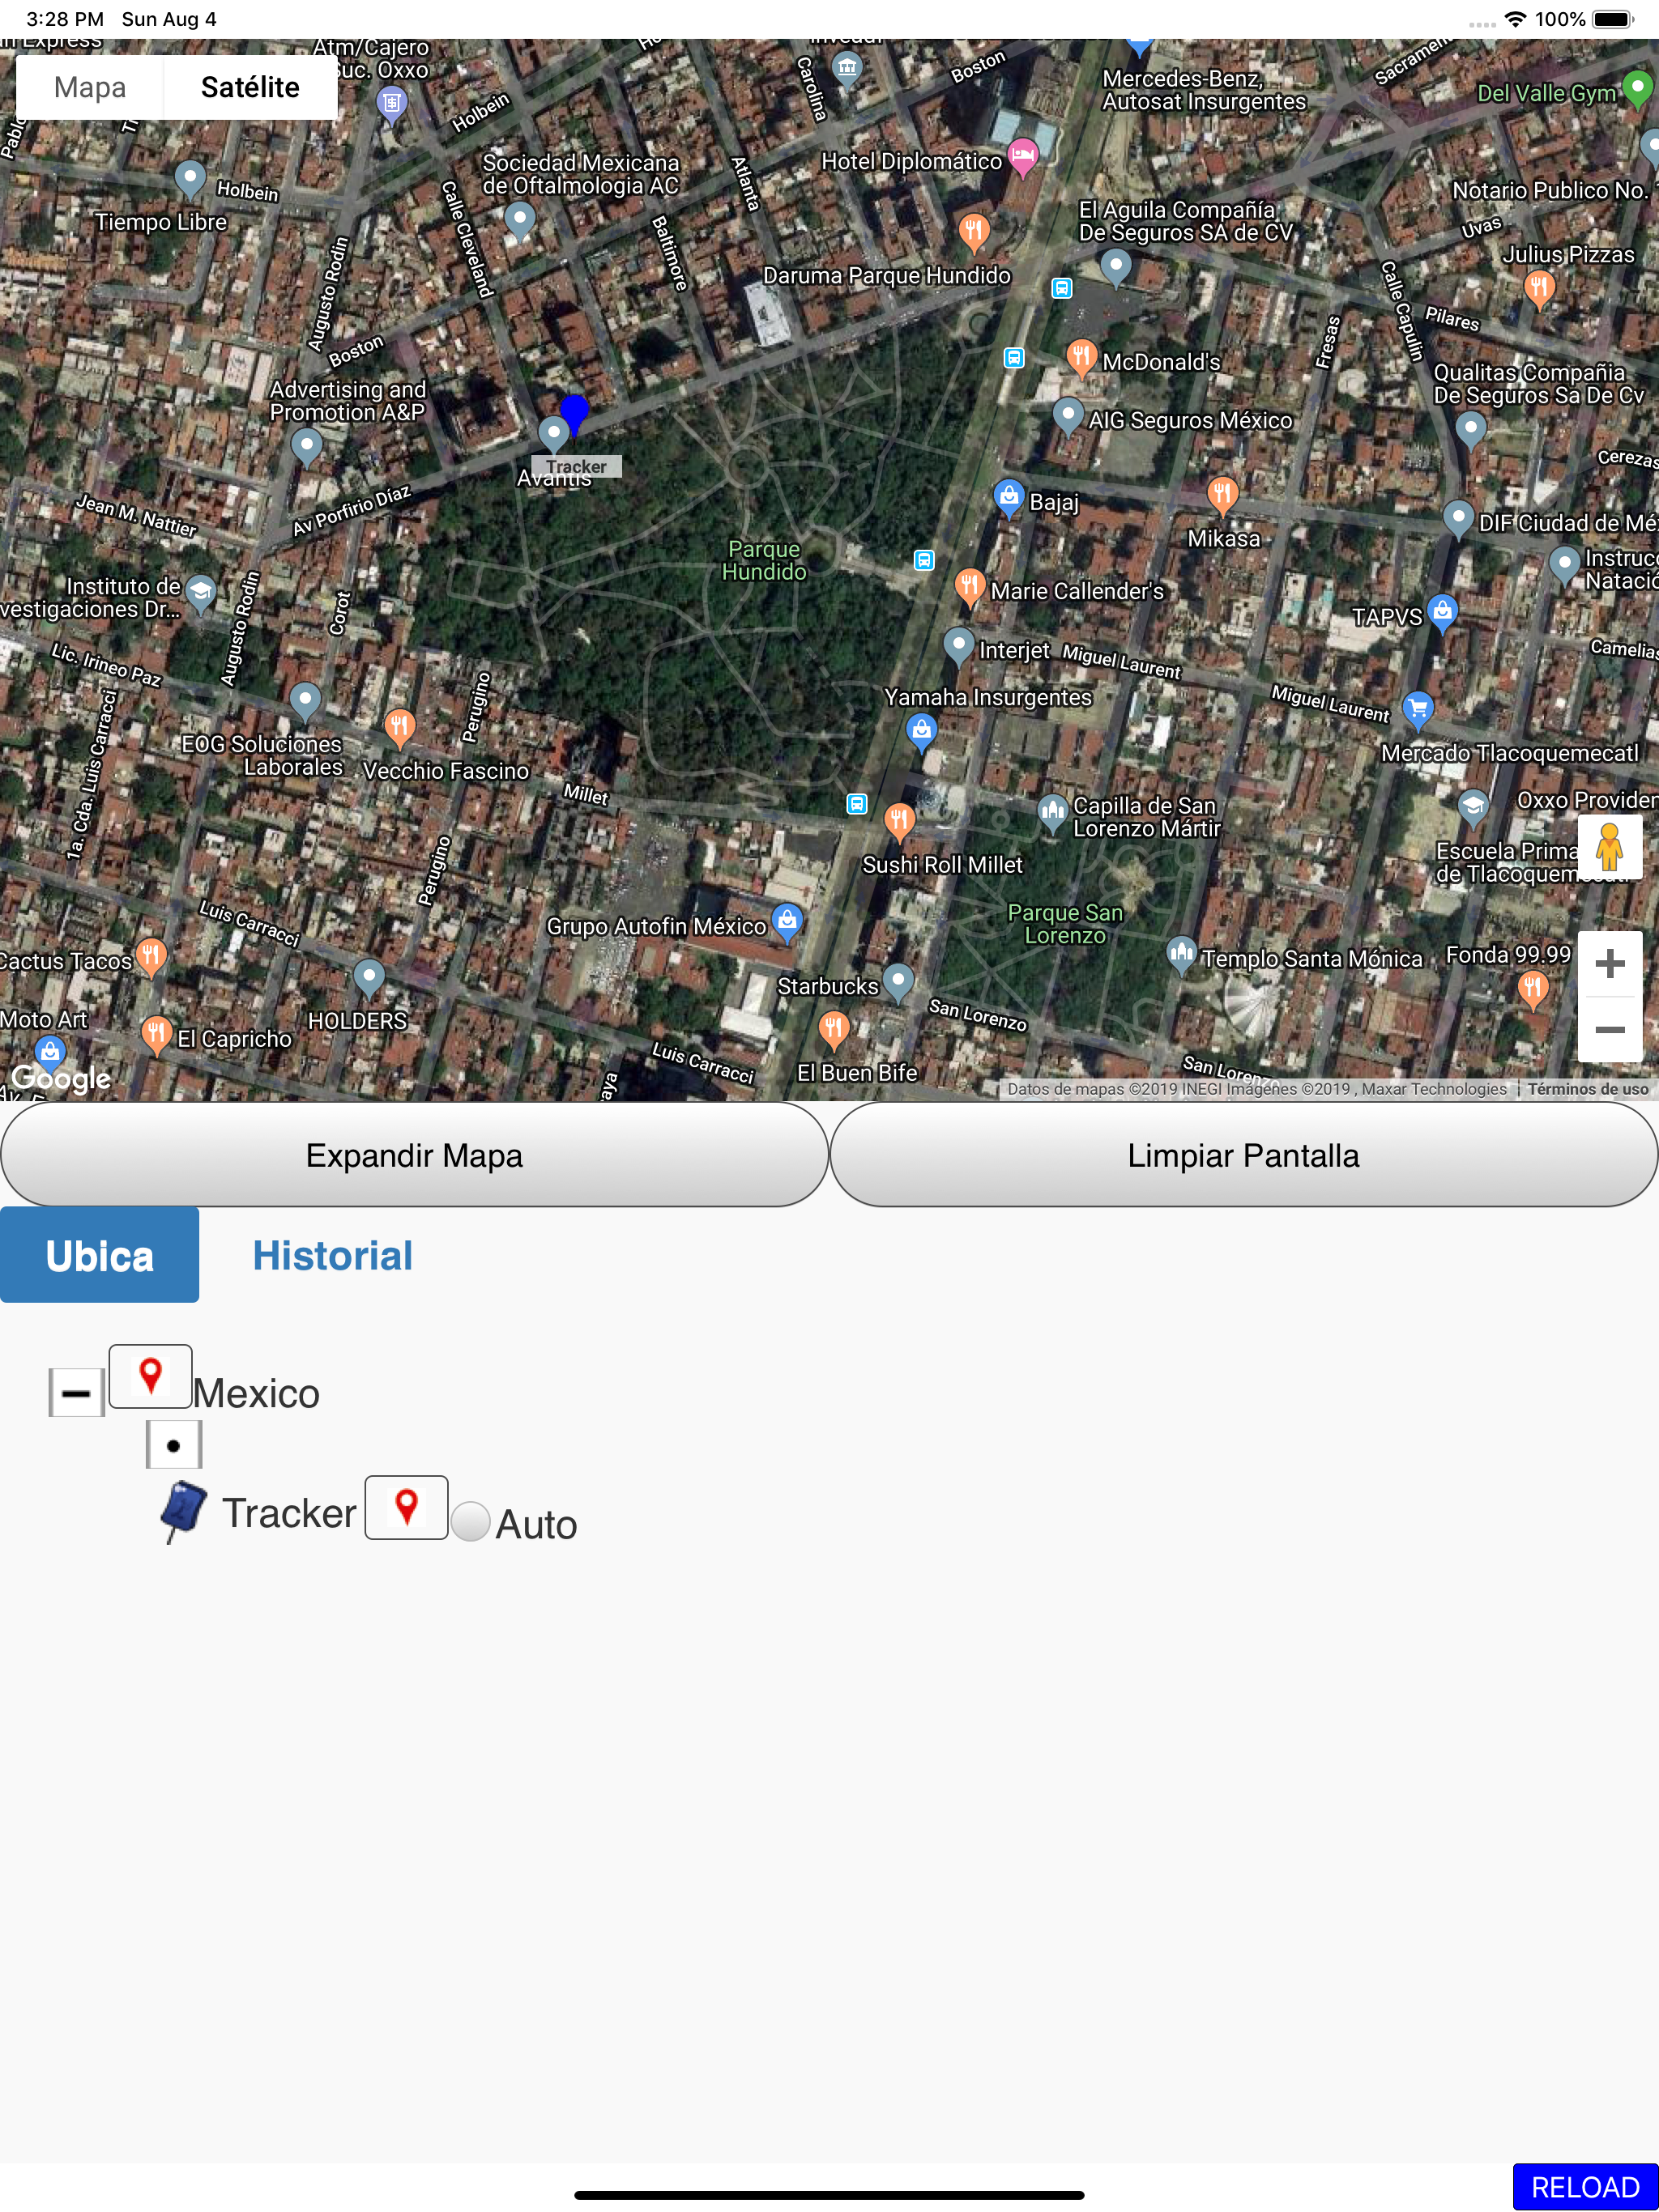Click the Yamaha Insurgentes shop pin
The width and height of the screenshot is (1659, 2212).
coord(922,732)
